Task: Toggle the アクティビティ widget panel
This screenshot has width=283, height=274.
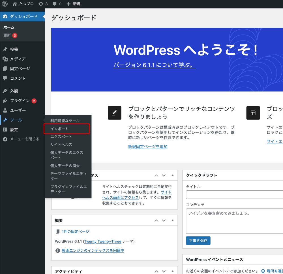Action: click(173, 271)
